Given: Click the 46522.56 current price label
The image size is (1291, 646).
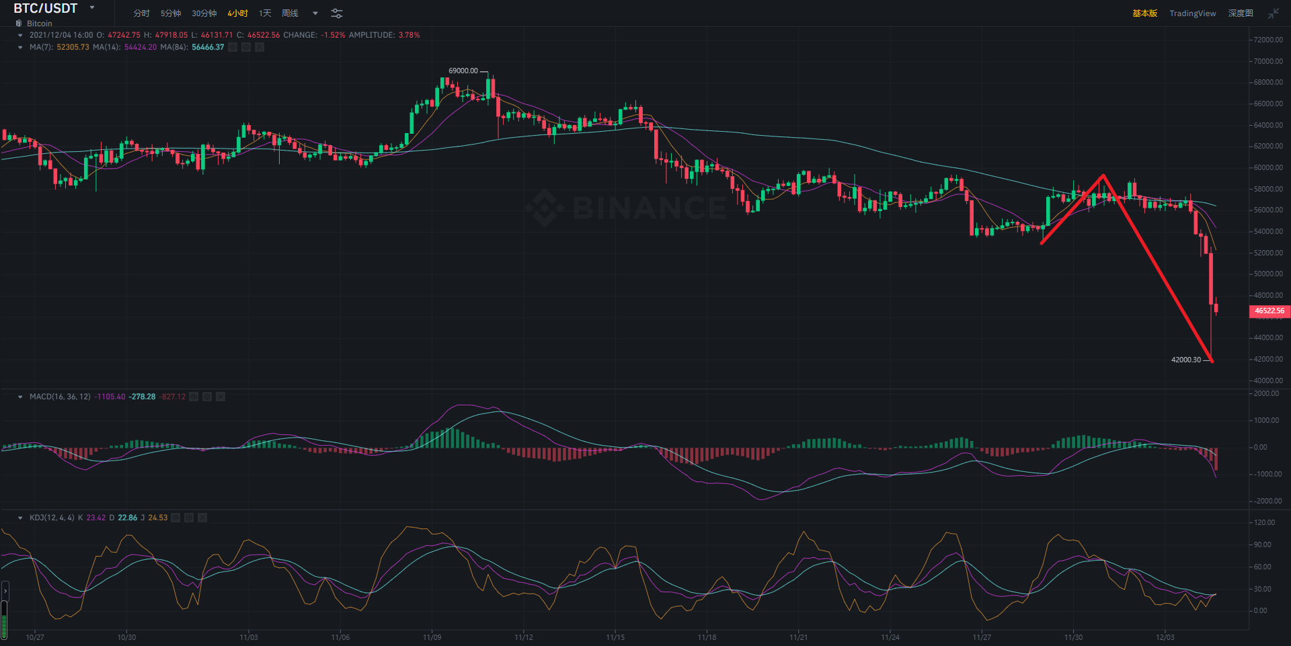Looking at the screenshot, I should [x=1269, y=311].
